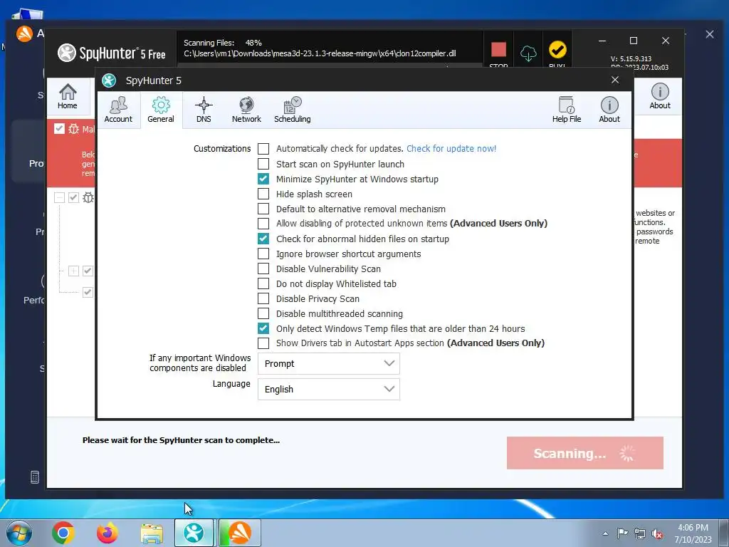Close the Avast background window
729x547 pixels.
coord(710,34)
